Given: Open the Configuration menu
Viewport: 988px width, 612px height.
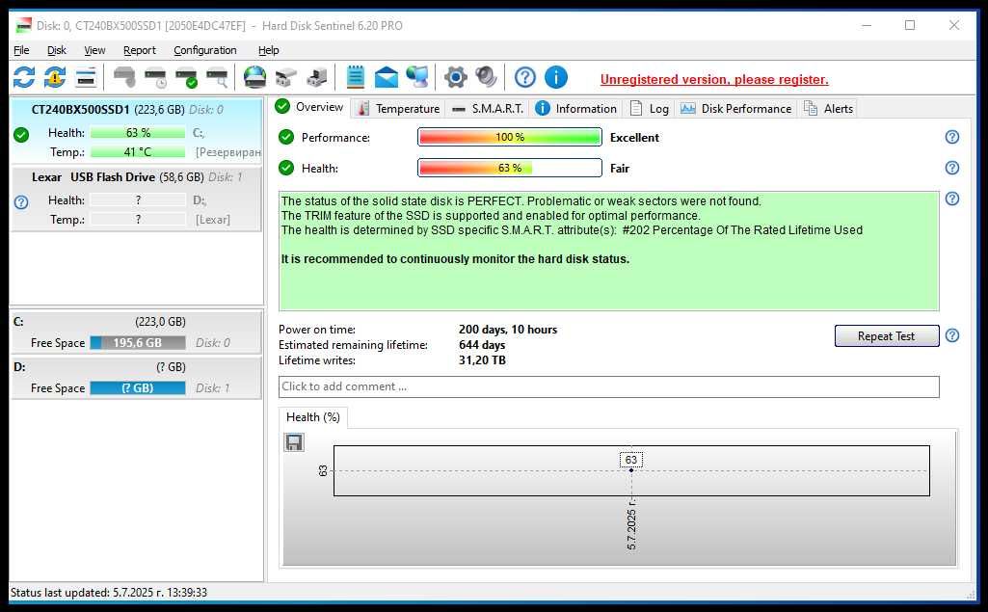Looking at the screenshot, I should click(204, 50).
